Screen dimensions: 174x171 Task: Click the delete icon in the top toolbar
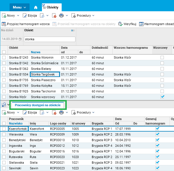point(54,16)
